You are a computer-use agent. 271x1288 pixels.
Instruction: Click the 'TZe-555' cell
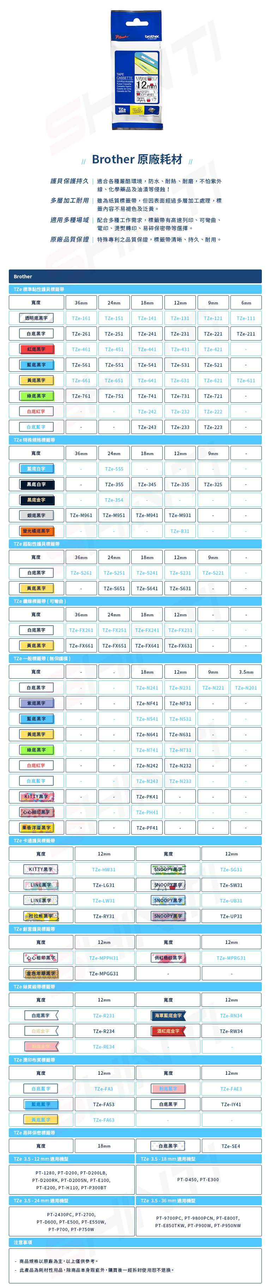coord(114,469)
